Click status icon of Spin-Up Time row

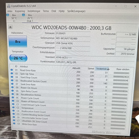point(12,73)
